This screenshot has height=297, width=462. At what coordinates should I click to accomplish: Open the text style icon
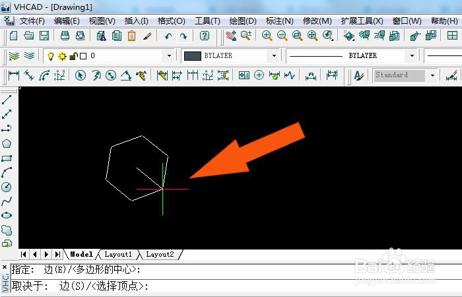point(358,75)
